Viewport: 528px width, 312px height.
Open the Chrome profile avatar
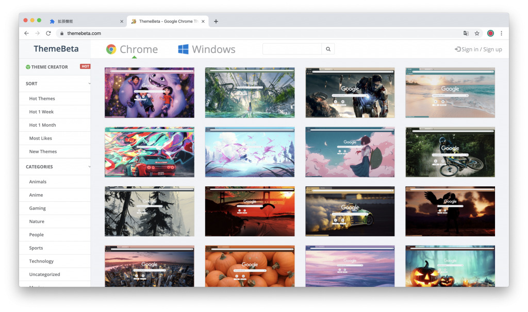pos(491,33)
